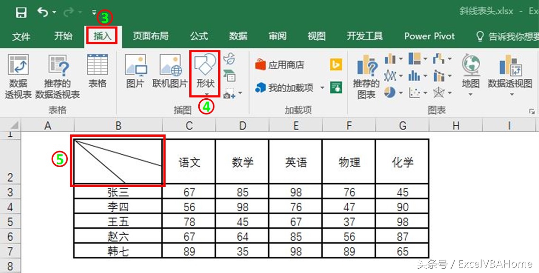Click the icons (bird) insert button
539x273 pixels.
(229, 59)
